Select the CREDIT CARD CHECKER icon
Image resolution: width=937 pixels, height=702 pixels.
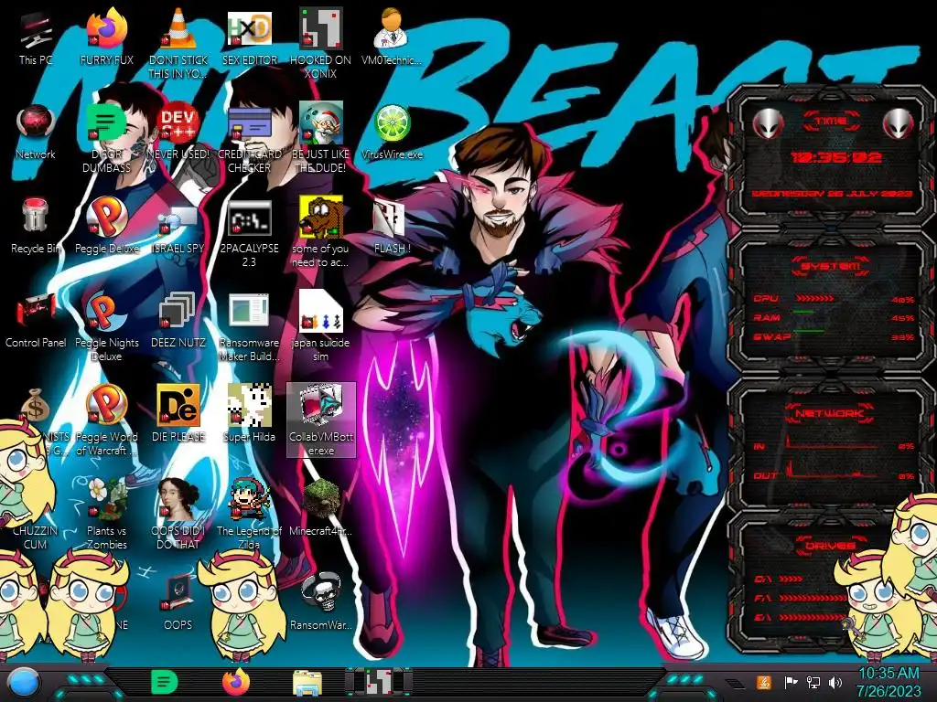[x=249, y=139]
